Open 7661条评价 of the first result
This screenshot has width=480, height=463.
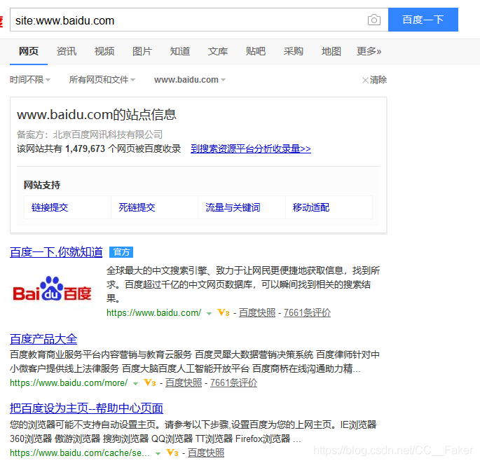pos(307,312)
